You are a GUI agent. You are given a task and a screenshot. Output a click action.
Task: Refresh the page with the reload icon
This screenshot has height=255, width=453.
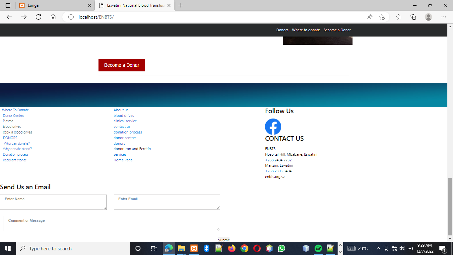pyautogui.click(x=38, y=17)
